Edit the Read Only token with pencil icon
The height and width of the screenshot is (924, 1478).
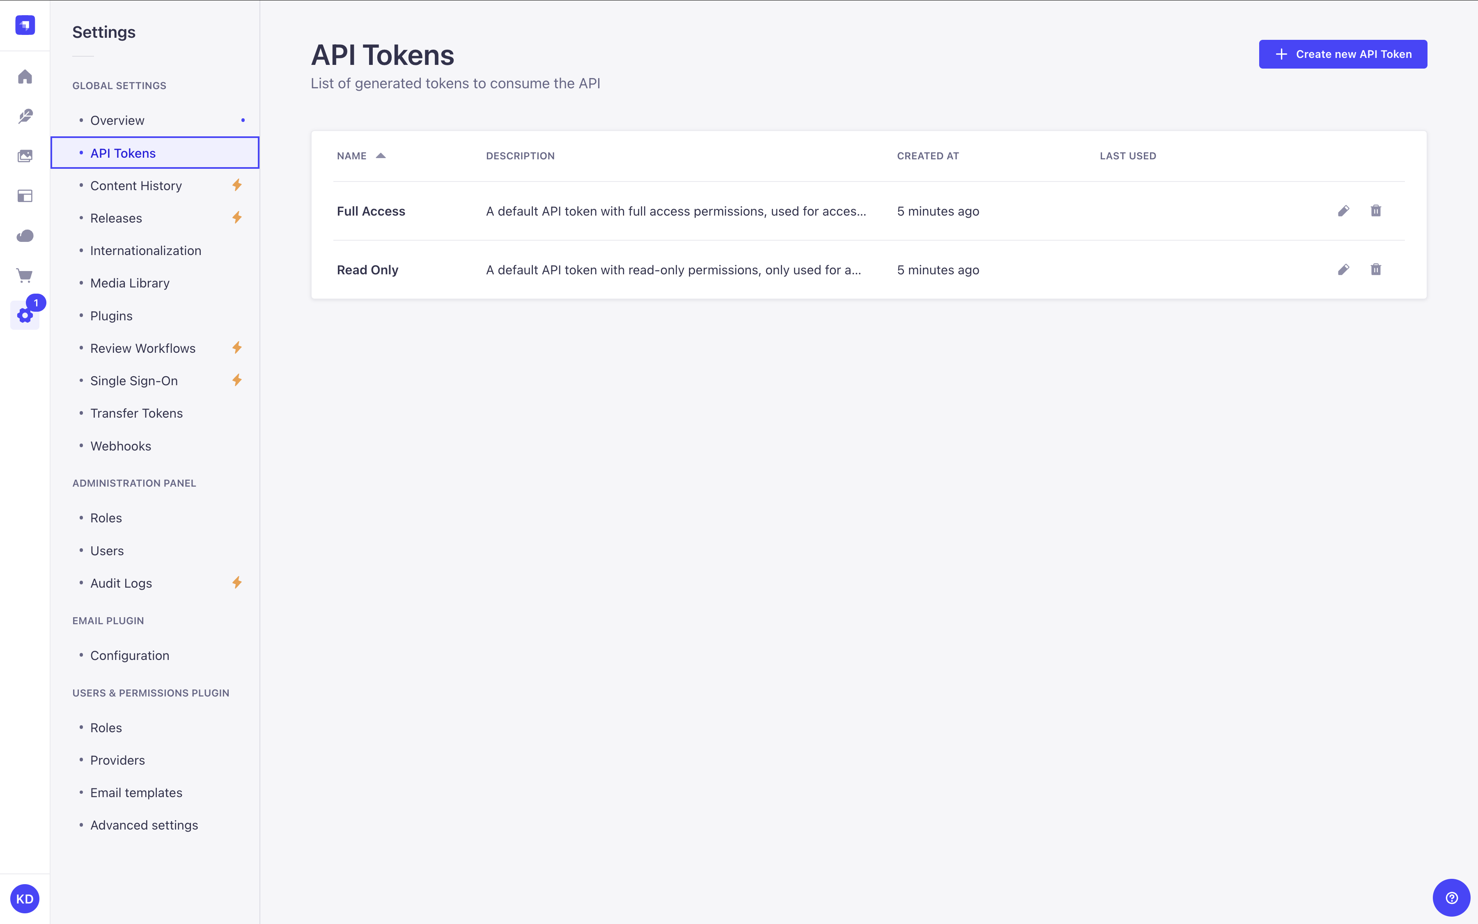(1344, 269)
